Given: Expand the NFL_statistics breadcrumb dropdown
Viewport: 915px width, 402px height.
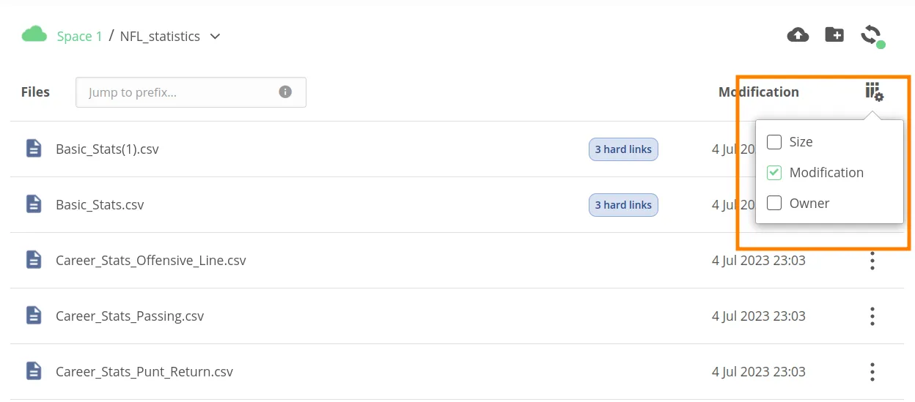Looking at the screenshot, I should pyautogui.click(x=215, y=36).
